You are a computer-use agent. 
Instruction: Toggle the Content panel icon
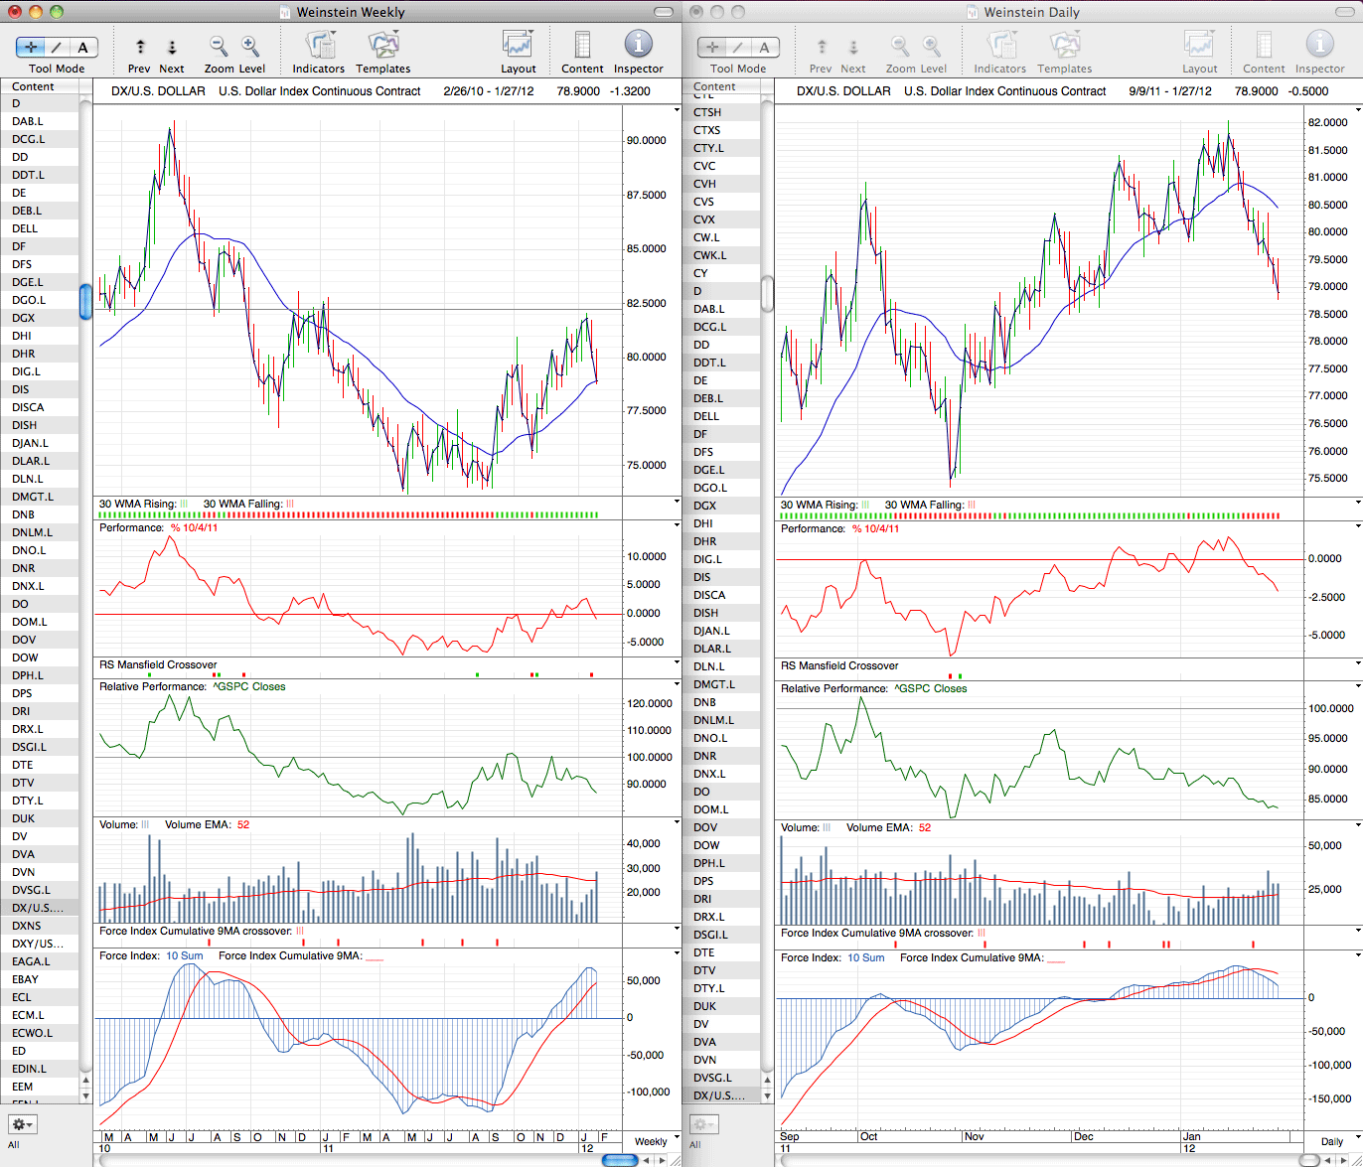(582, 46)
